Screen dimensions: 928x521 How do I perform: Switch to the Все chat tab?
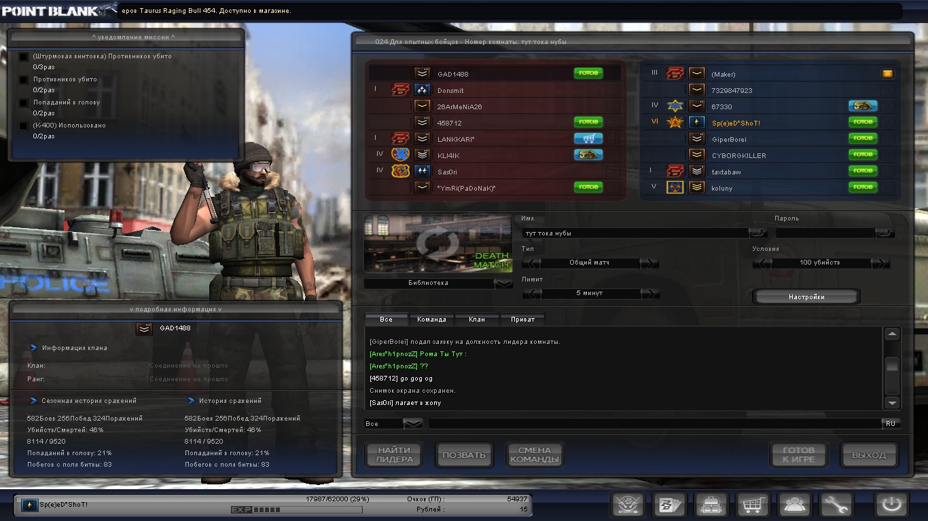click(387, 319)
